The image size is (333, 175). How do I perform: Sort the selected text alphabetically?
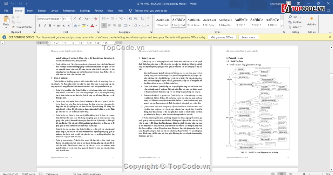(142, 19)
